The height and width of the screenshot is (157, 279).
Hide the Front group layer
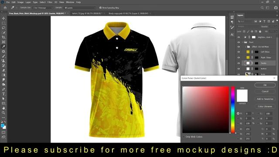239,42
